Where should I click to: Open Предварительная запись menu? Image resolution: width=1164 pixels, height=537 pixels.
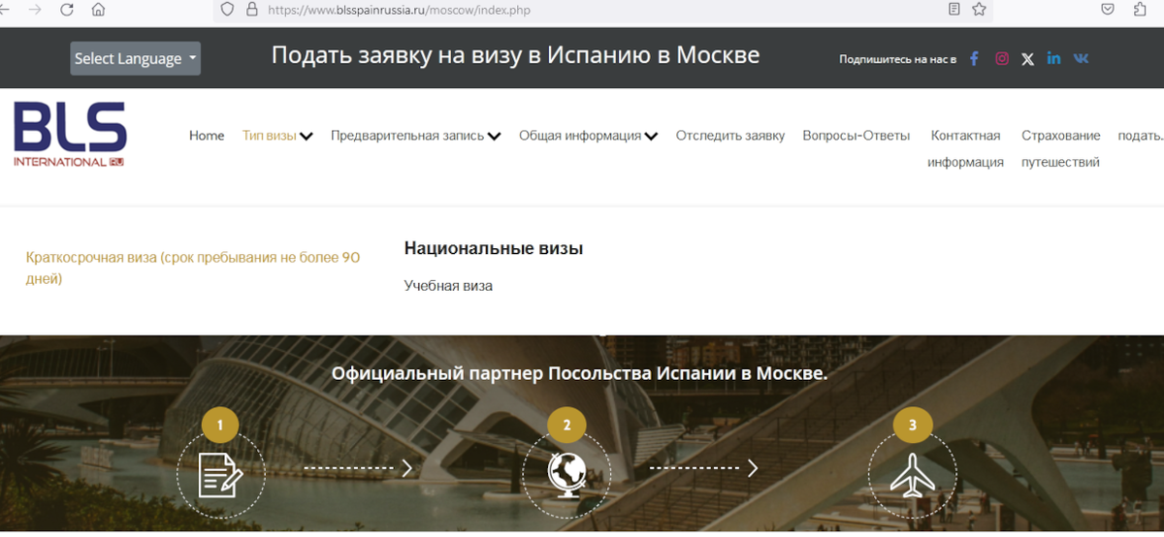point(407,136)
